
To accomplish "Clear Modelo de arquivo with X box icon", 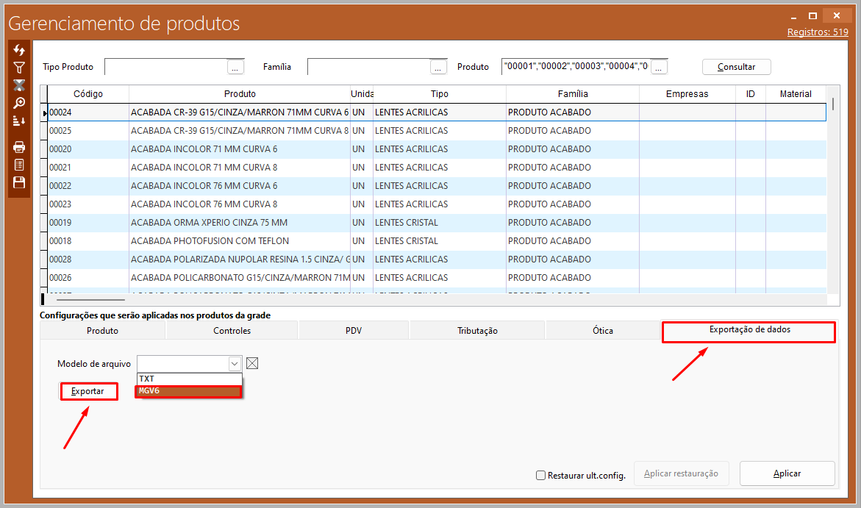I will point(252,363).
